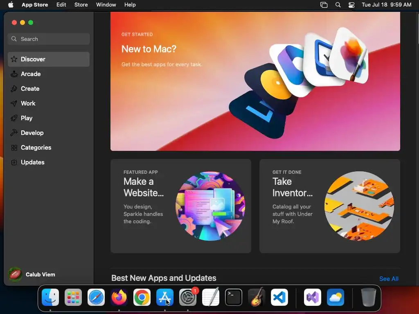Open the Calub Viem account profile
The image size is (419, 314).
(32, 274)
